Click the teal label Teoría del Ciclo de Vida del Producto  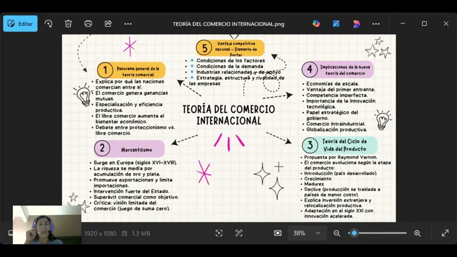tap(340, 145)
